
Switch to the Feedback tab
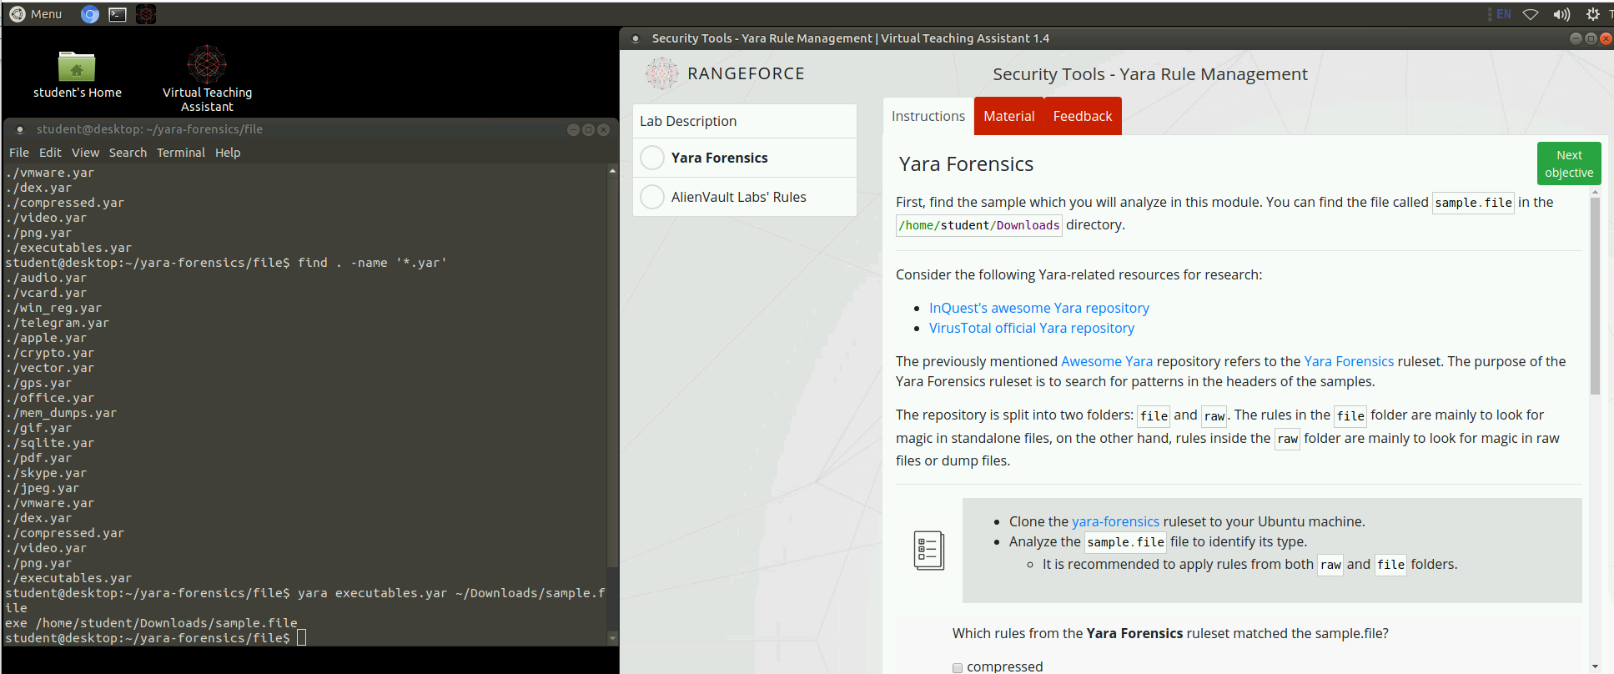coord(1082,116)
